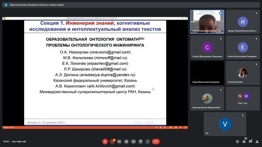Turn on the camera in Meet toolbar
Viewport: 262px width, 147px height.
click(112, 142)
